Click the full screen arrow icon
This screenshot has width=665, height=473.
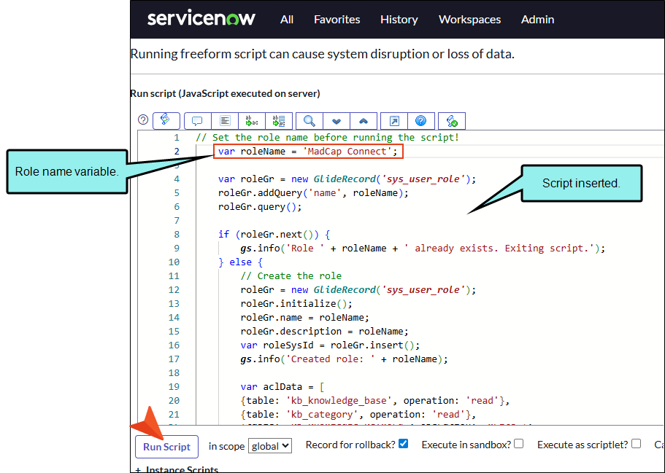394,121
